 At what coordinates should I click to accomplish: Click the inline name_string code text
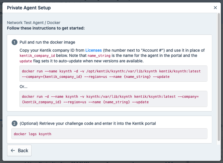100,56
